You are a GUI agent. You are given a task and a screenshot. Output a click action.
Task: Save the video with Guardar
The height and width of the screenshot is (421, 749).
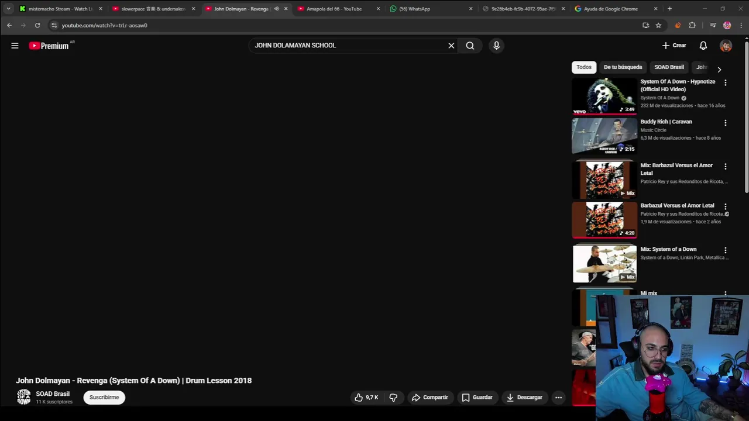click(477, 398)
